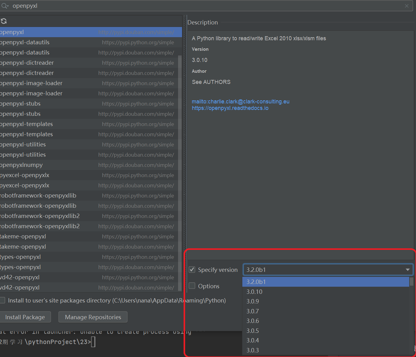The image size is (416, 357).
Task: Visit the openpyxl.readthedocs.io link
Action: pyautogui.click(x=230, y=108)
